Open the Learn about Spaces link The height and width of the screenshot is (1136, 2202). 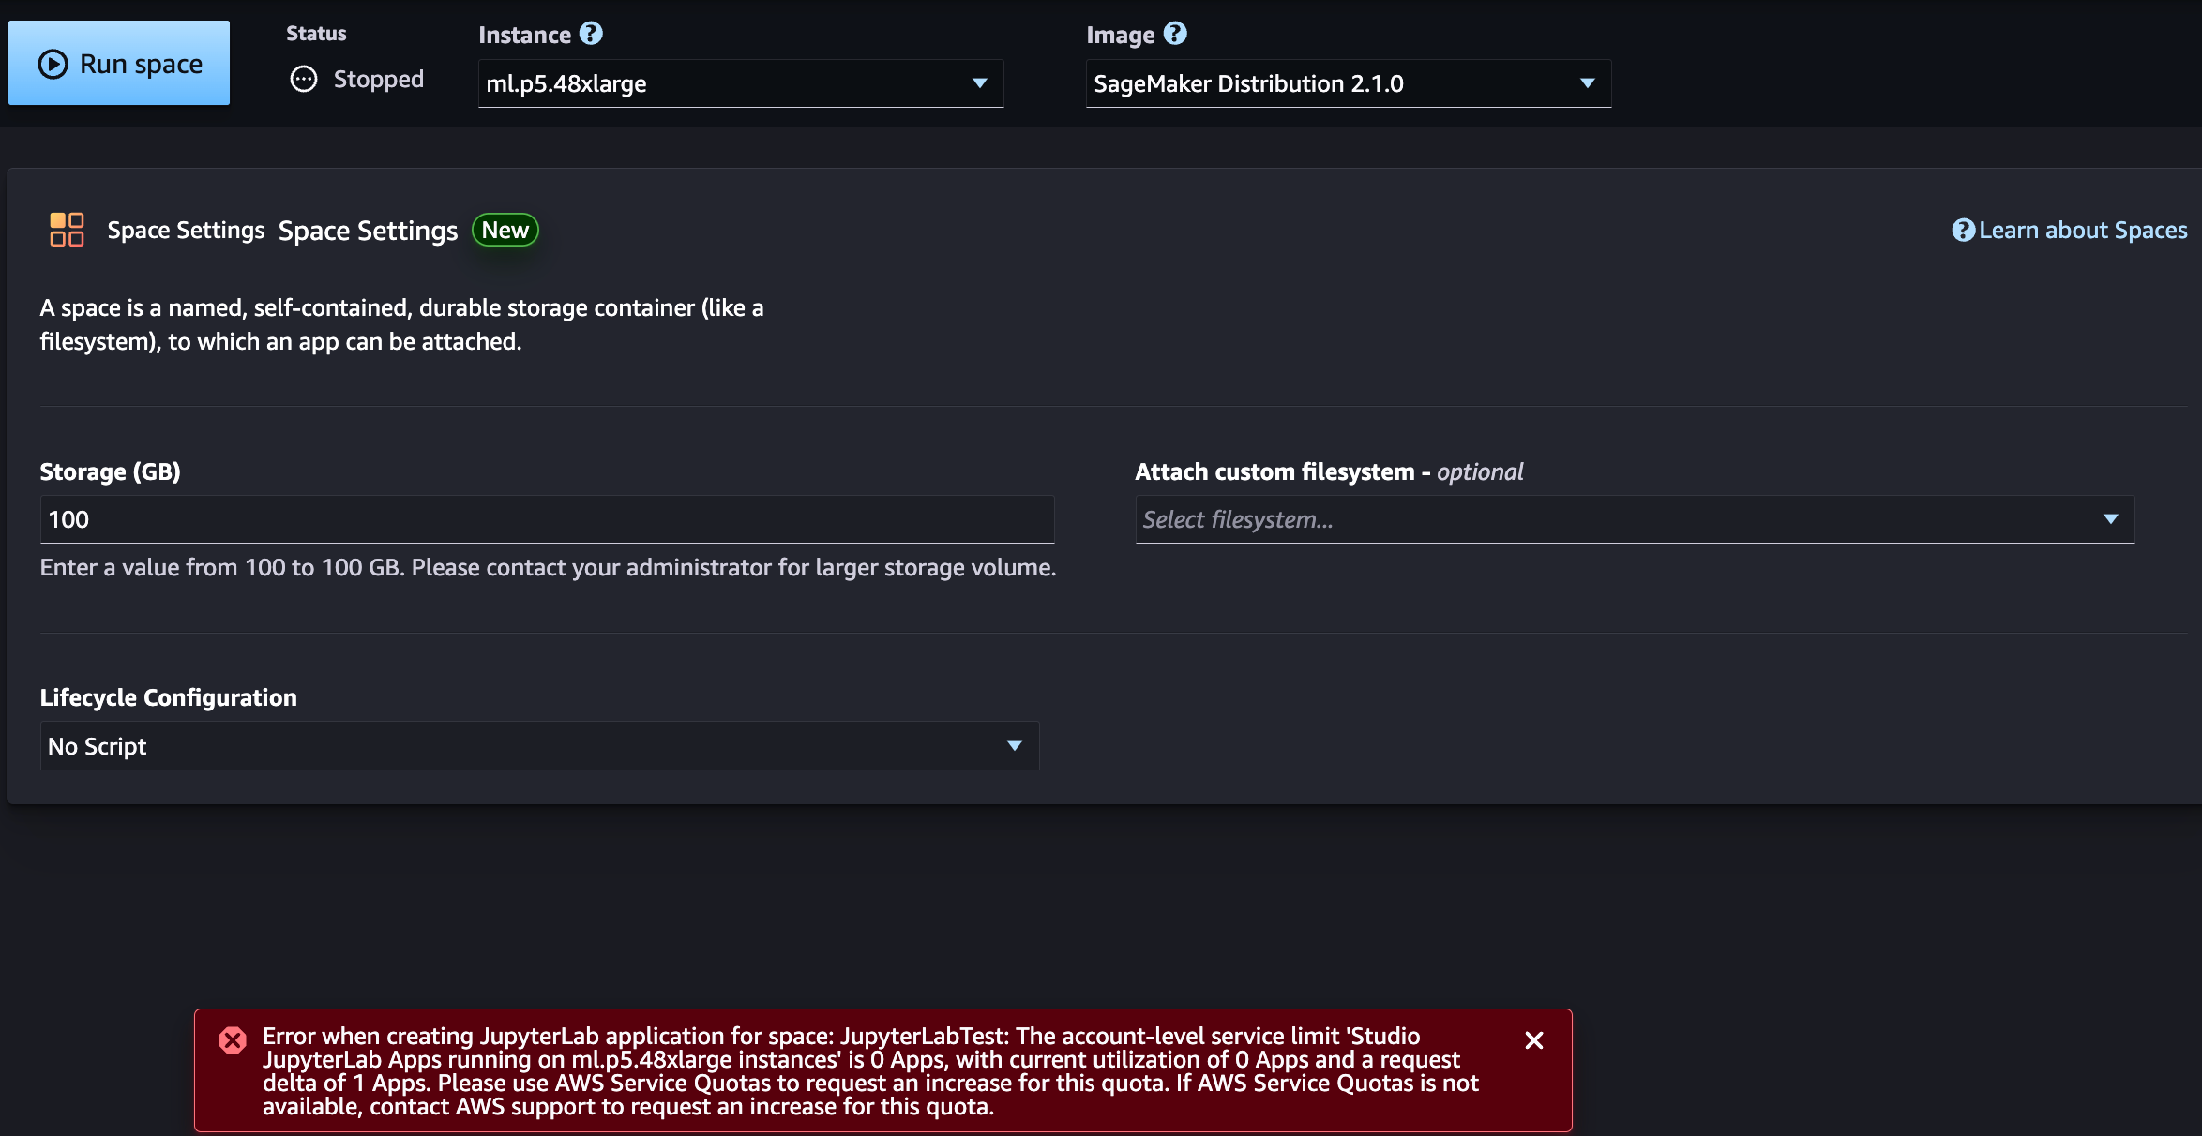pos(2082,231)
